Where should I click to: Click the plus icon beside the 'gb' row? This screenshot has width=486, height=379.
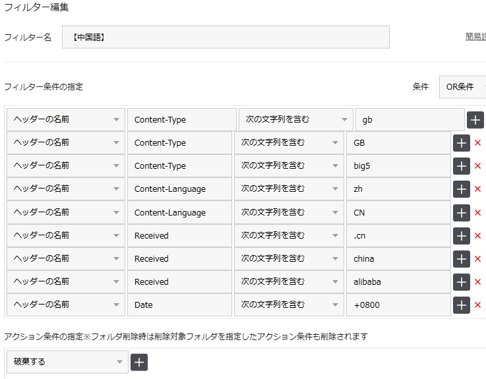(475, 120)
